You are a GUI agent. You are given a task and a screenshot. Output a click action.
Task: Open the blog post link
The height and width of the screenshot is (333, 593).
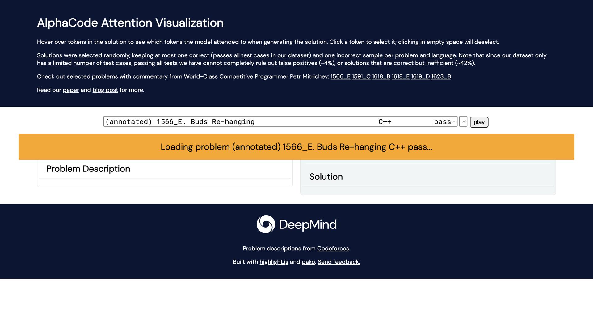point(105,90)
